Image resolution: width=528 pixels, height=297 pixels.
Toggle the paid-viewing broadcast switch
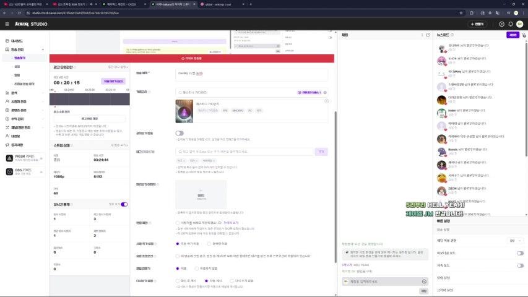point(180,134)
